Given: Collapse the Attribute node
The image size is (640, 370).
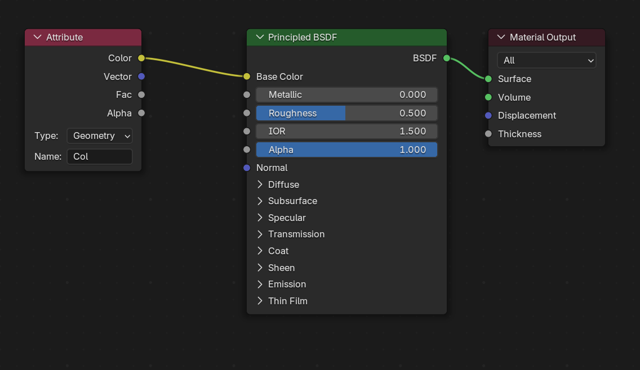Looking at the screenshot, I should pyautogui.click(x=38, y=37).
